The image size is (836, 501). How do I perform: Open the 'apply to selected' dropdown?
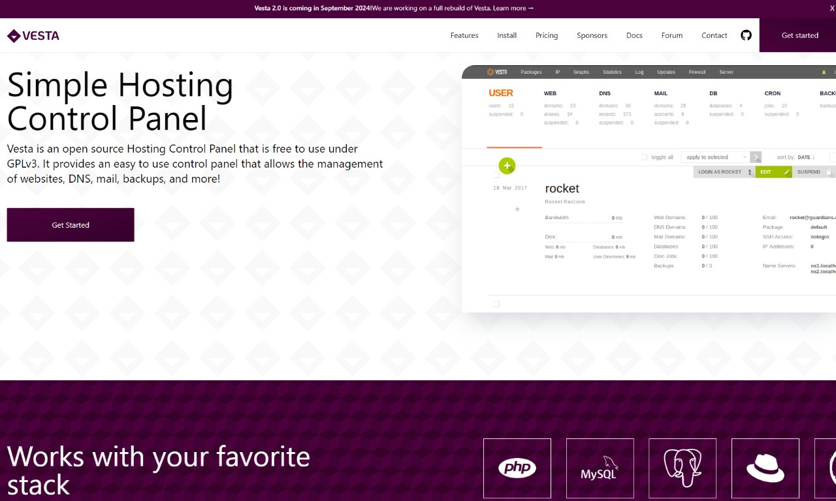[x=715, y=157]
